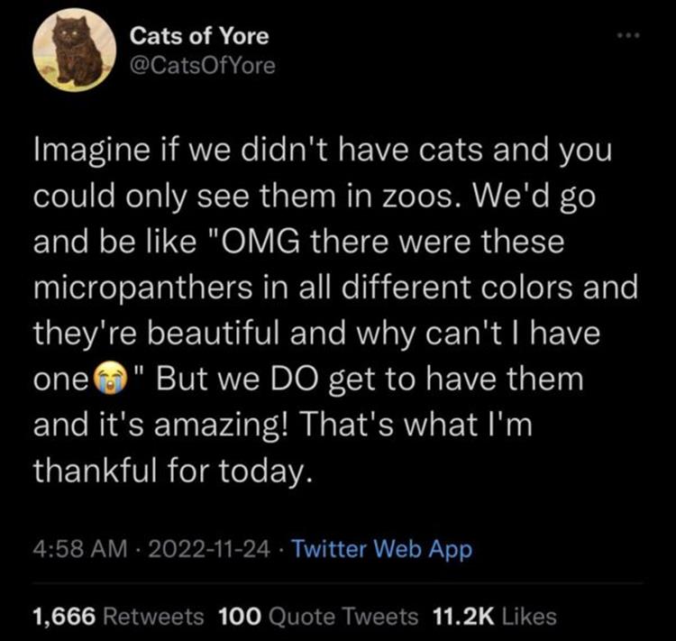View the Likes label
Screen dimensions: 676x641
pyautogui.click(x=527, y=617)
